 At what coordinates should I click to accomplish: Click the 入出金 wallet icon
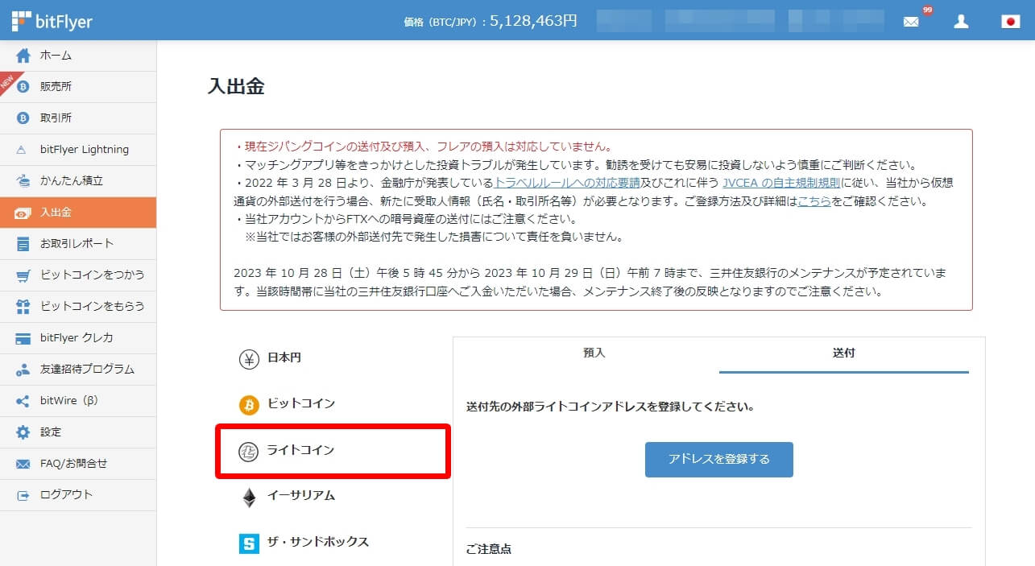point(23,213)
